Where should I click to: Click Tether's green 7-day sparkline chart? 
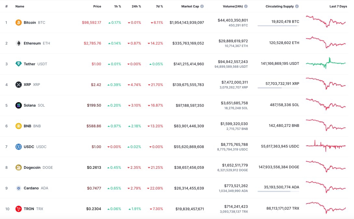326,63
